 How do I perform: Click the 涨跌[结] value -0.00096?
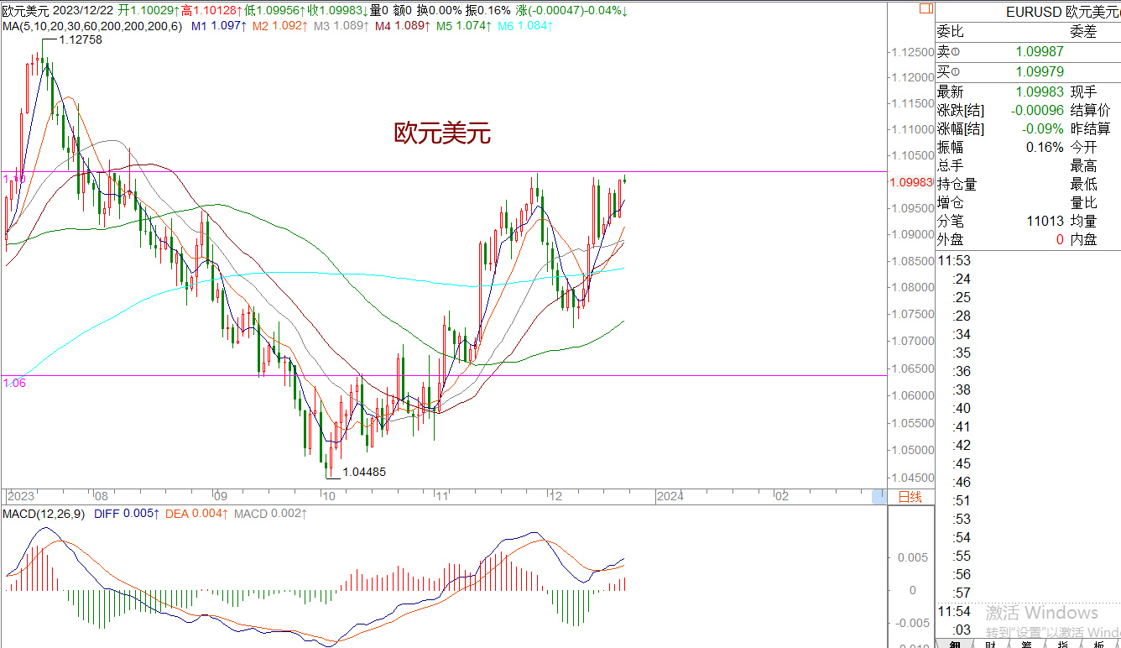[x=1037, y=110]
